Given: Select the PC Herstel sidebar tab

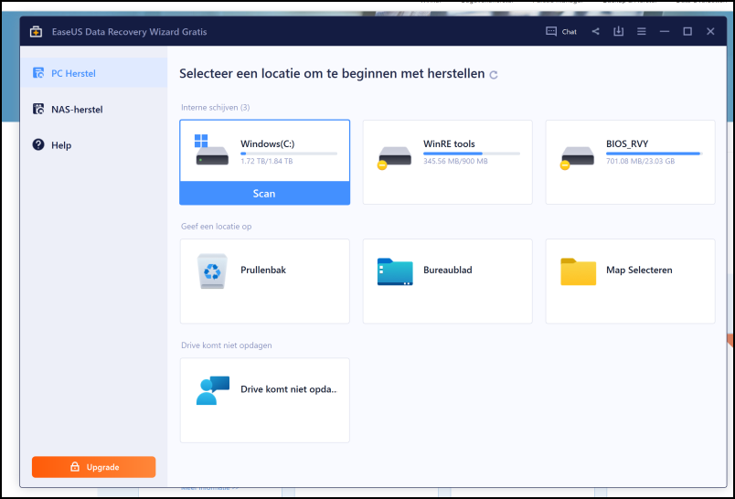Looking at the screenshot, I should (x=94, y=73).
